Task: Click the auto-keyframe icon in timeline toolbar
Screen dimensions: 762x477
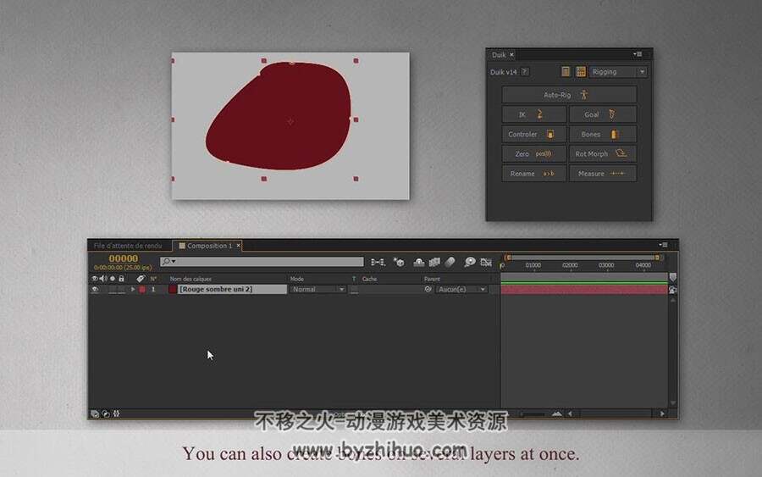Action: 486,262
